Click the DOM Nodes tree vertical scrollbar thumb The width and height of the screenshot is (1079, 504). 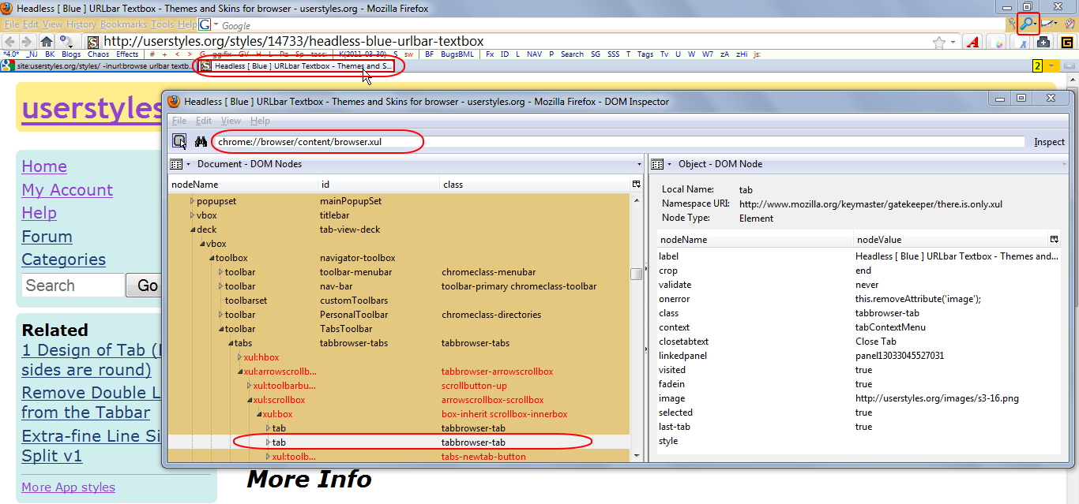coord(636,274)
